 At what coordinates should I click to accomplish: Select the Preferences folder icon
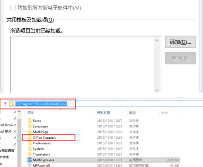tap(30, 143)
